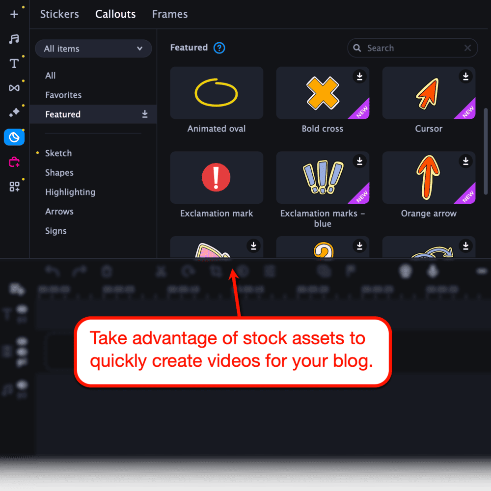
Task: Switch to the Frames tab
Action: coord(170,14)
